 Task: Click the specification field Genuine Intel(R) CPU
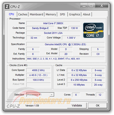65,44
